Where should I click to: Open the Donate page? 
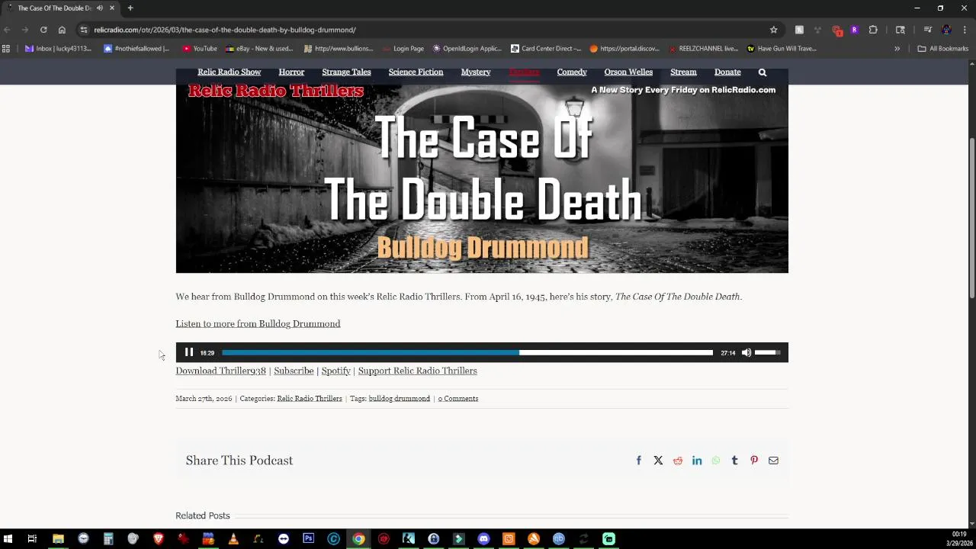pyautogui.click(x=727, y=72)
